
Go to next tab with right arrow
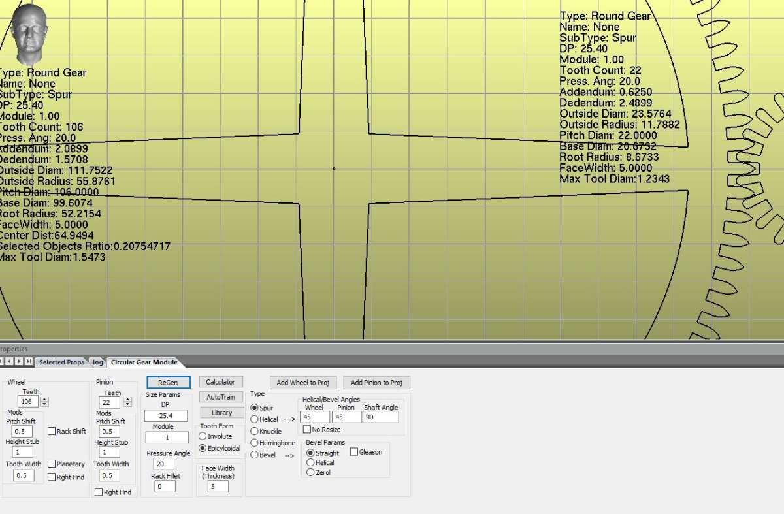(x=19, y=361)
